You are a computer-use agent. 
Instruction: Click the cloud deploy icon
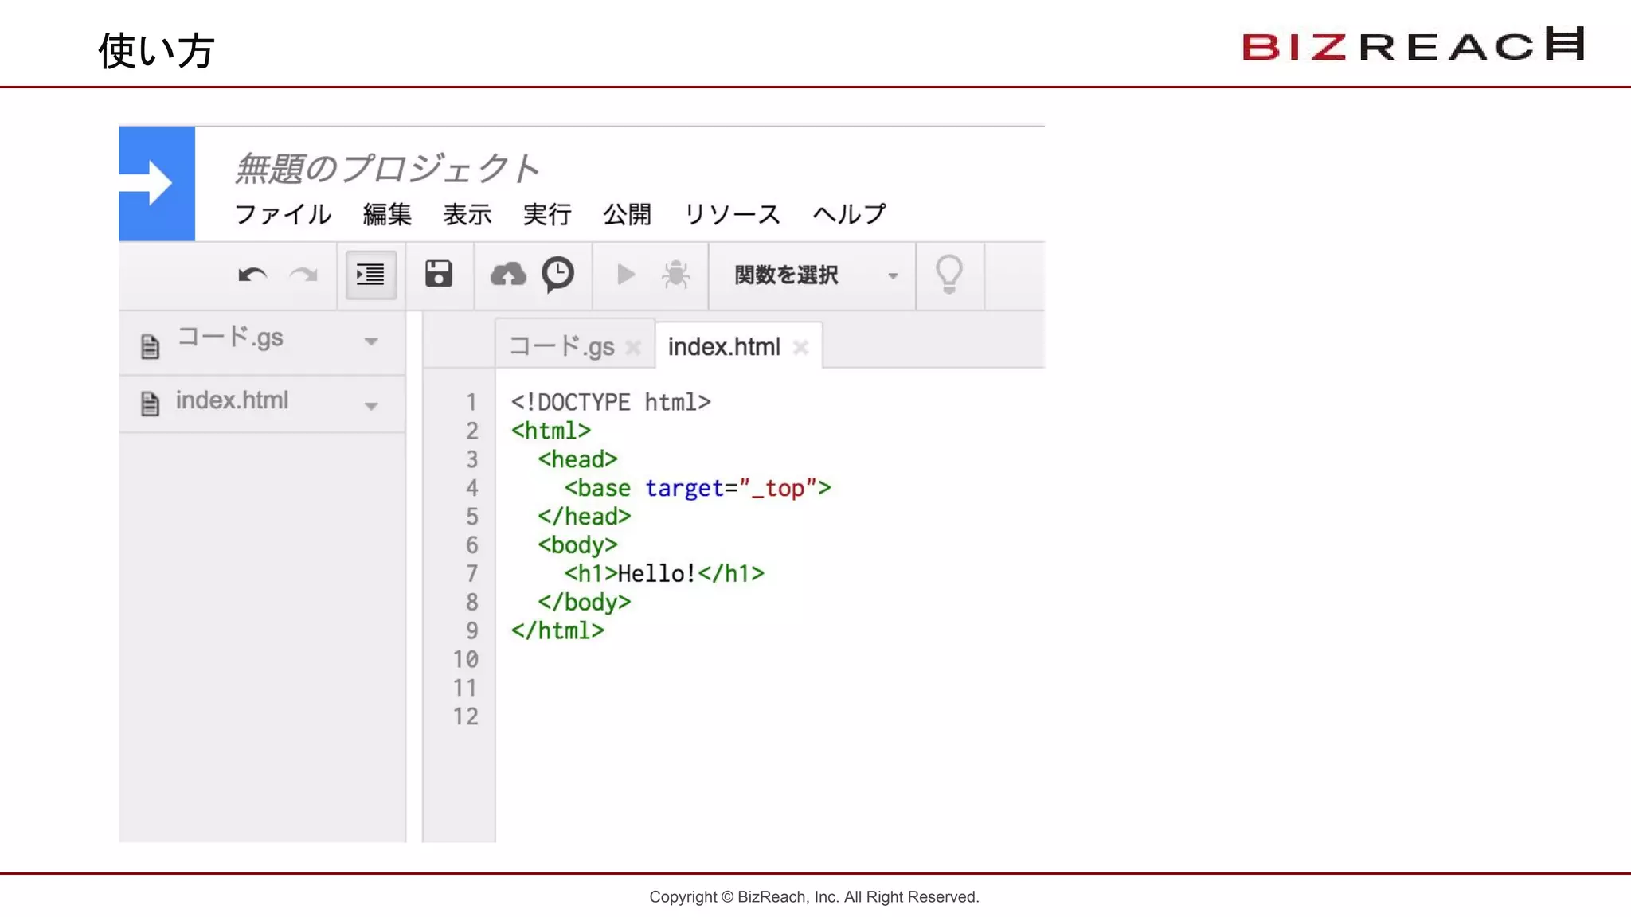tap(508, 275)
